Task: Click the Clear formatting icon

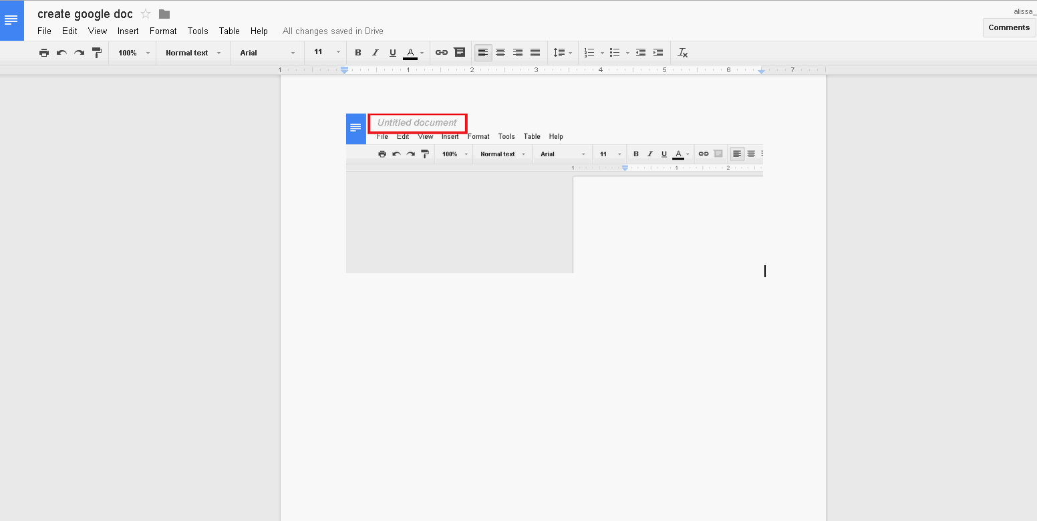Action: click(x=682, y=53)
